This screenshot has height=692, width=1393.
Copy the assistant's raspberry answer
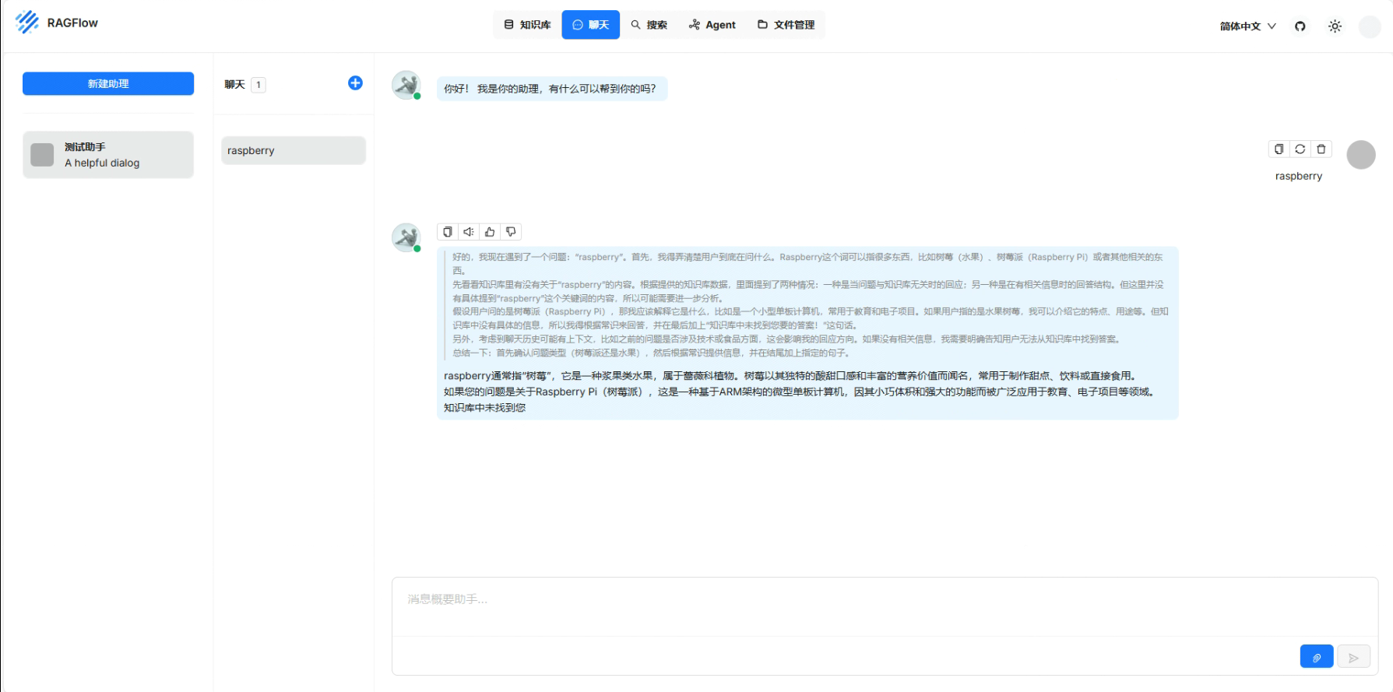tap(448, 232)
